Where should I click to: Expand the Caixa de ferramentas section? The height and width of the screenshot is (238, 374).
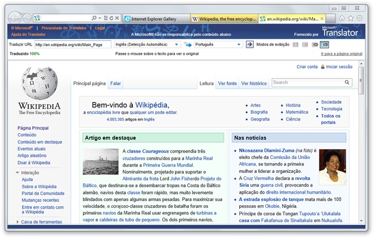pos(17,222)
